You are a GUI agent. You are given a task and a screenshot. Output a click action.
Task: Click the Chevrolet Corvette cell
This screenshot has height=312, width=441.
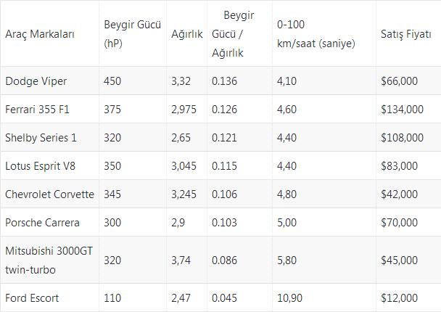pyautogui.click(x=49, y=194)
